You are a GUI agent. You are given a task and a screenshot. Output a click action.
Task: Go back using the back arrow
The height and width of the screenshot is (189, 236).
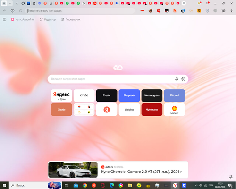tap(4, 11)
